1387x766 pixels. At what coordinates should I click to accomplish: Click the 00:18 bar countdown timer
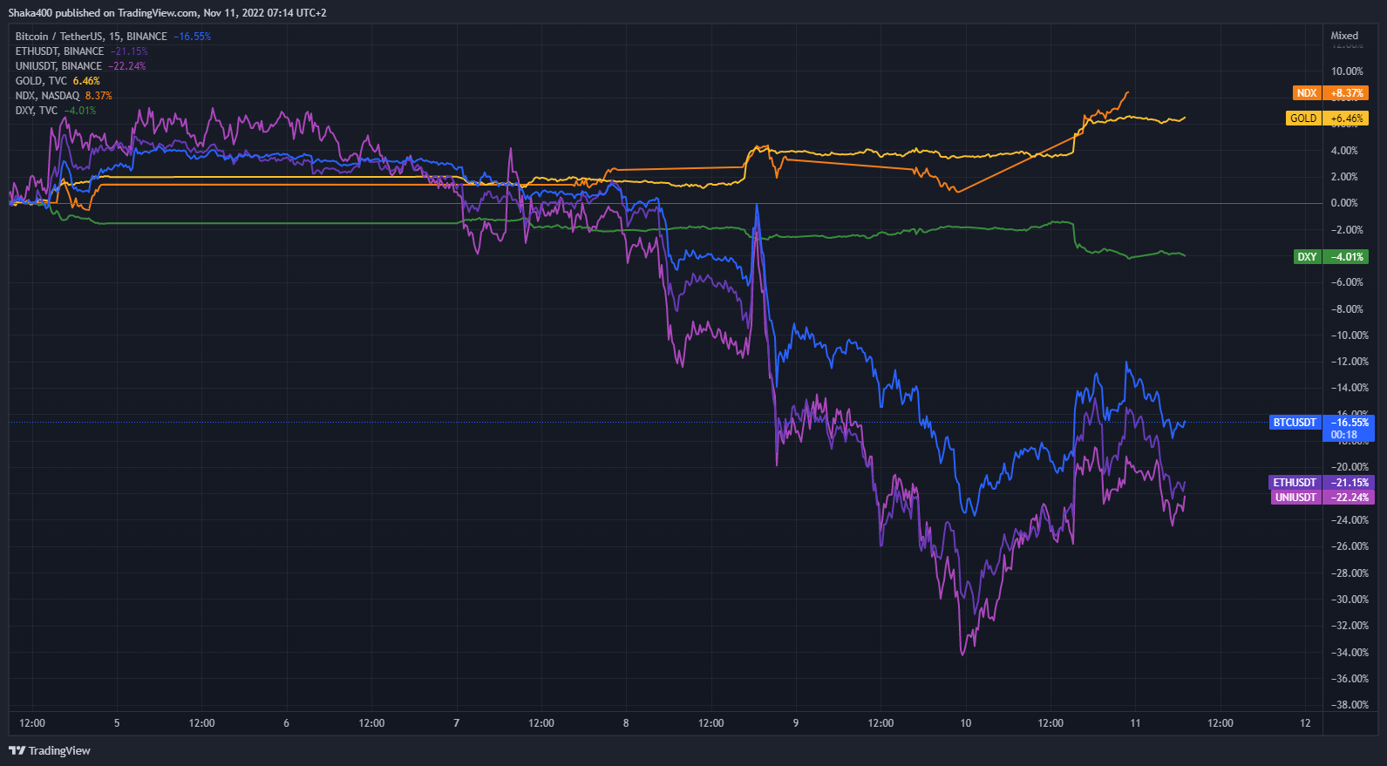[x=1344, y=435]
